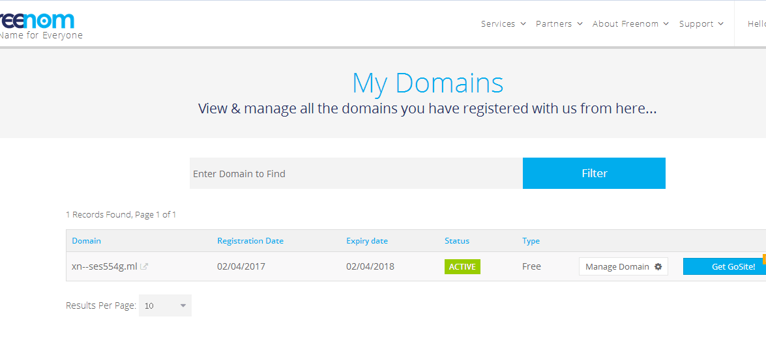Open the Support menu

coord(701,23)
